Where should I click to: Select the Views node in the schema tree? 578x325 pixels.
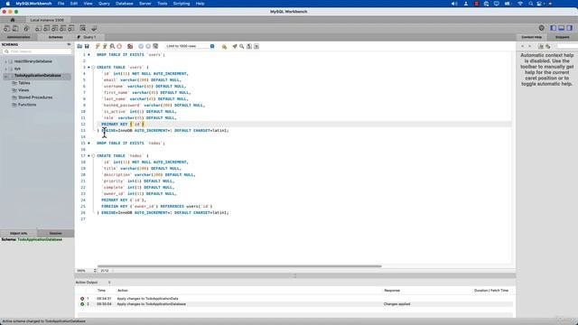tap(23, 90)
